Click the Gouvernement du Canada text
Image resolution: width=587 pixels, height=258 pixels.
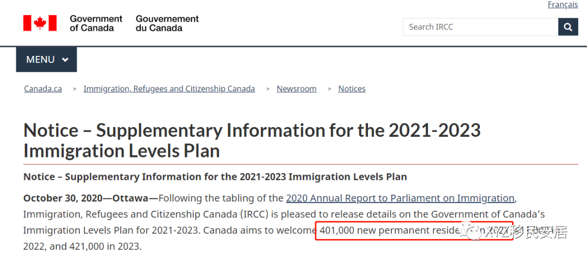point(167,23)
